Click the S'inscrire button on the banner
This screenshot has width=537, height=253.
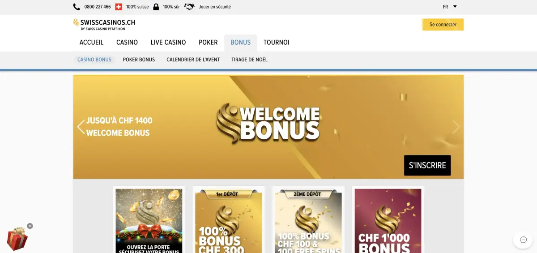point(427,165)
